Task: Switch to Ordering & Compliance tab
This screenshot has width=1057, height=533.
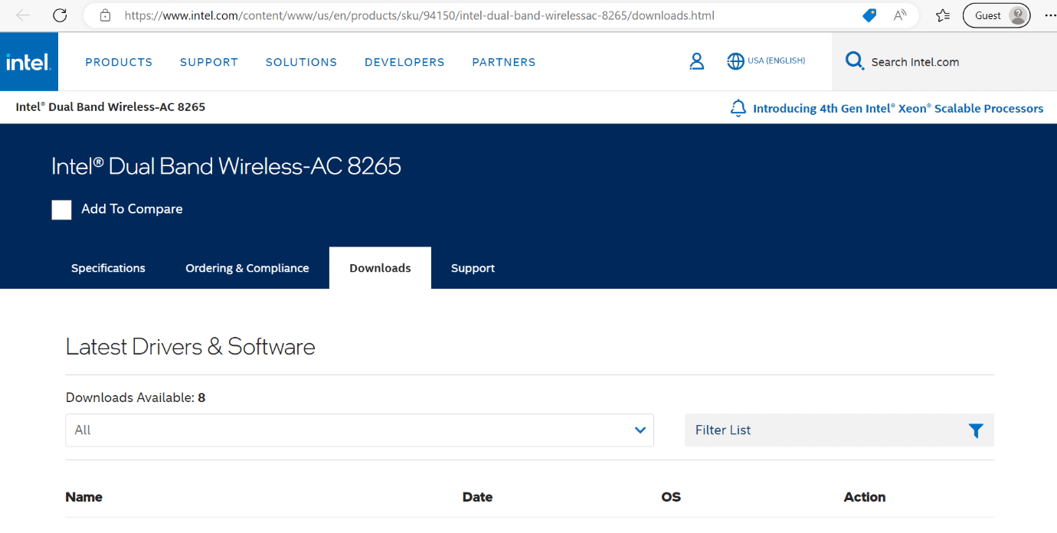Action: click(x=247, y=268)
